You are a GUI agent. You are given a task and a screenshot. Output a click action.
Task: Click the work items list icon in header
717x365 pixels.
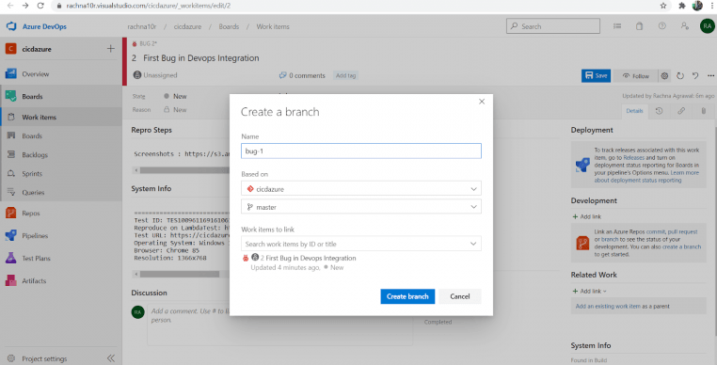pos(617,26)
